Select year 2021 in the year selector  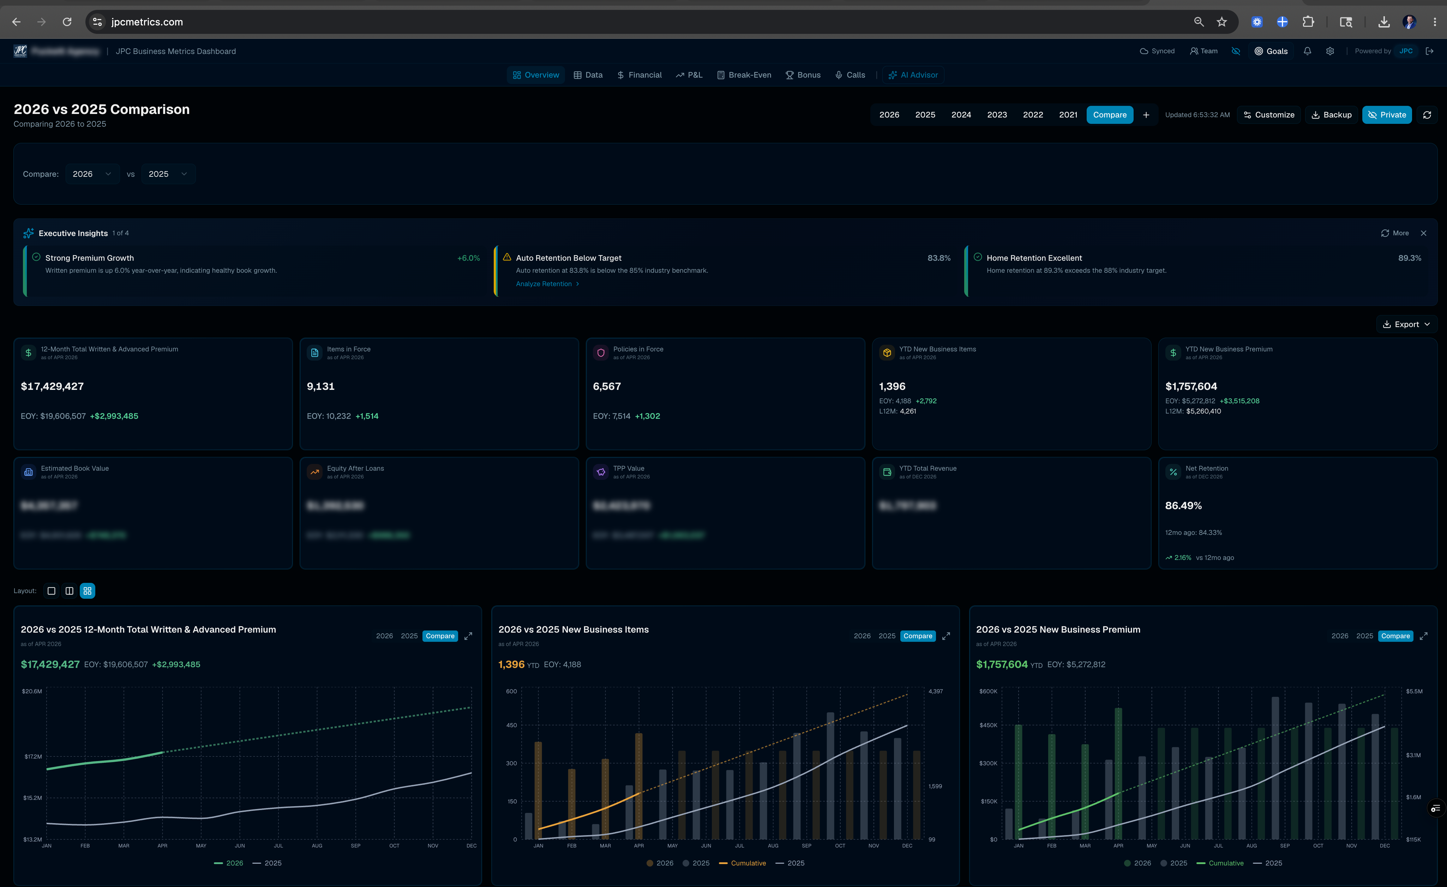pyautogui.click(x=1068, y=115)
